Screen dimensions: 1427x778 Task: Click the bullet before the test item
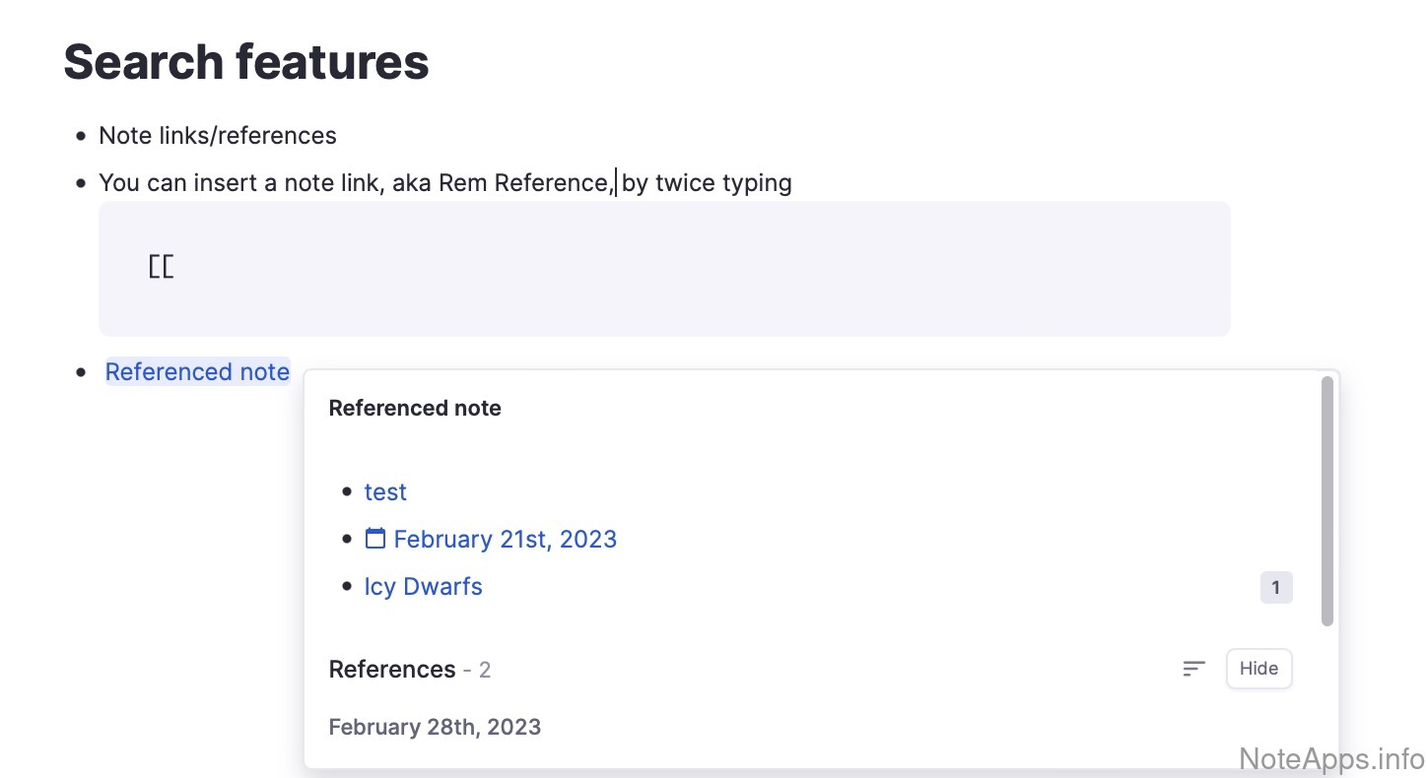point(346,492)
